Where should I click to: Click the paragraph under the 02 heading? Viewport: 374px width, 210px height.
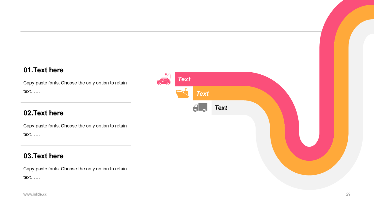(x=75, y=130)
